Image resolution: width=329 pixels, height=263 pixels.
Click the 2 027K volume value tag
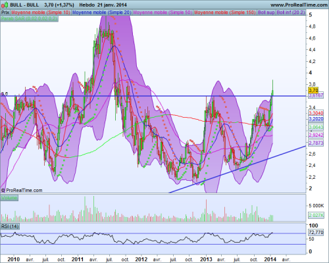click(316, 215)
